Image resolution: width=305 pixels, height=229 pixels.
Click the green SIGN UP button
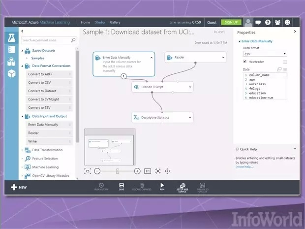click(231, 22)
